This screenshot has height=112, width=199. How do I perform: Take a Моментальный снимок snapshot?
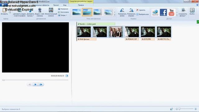(x=51, y=12)
